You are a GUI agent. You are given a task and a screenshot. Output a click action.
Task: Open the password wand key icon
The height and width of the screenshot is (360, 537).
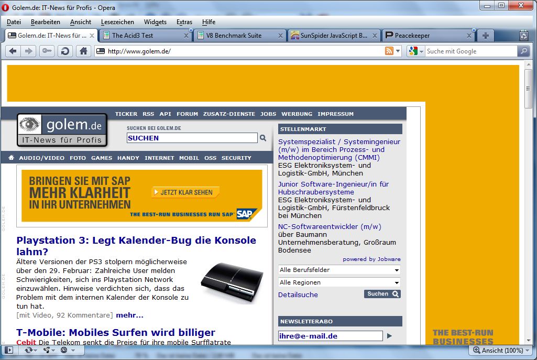tap(46, 51)
